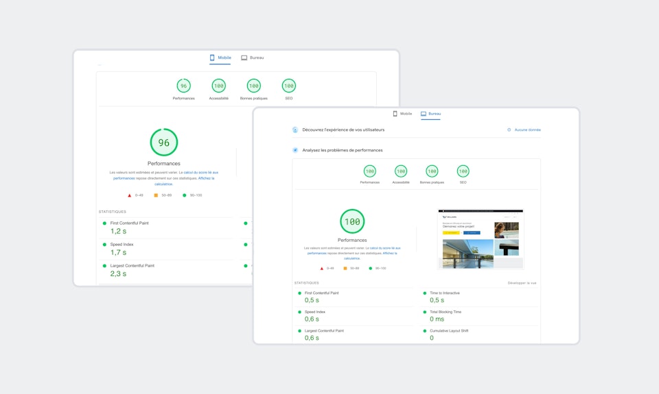Screen dimensions: 659x394
Task: Switch to Mobile tab in the back window
Action: pyautogui.click(x=220, y=58)
